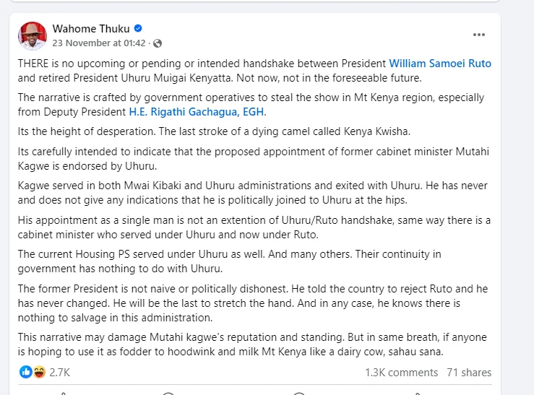Expand the 1.3K comments
The width and height of the screenshot is (534, 395).
click(x=402, y=373)
